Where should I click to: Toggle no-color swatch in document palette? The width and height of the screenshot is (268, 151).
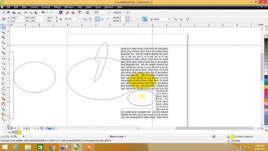click(16, 133)
